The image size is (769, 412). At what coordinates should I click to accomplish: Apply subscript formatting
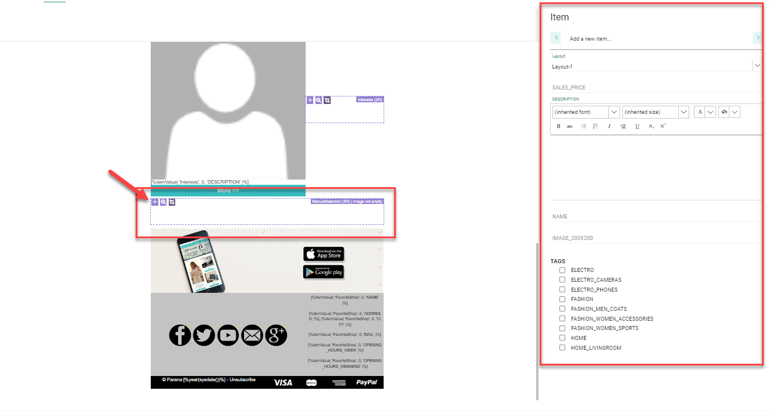(x=651, y=126)
